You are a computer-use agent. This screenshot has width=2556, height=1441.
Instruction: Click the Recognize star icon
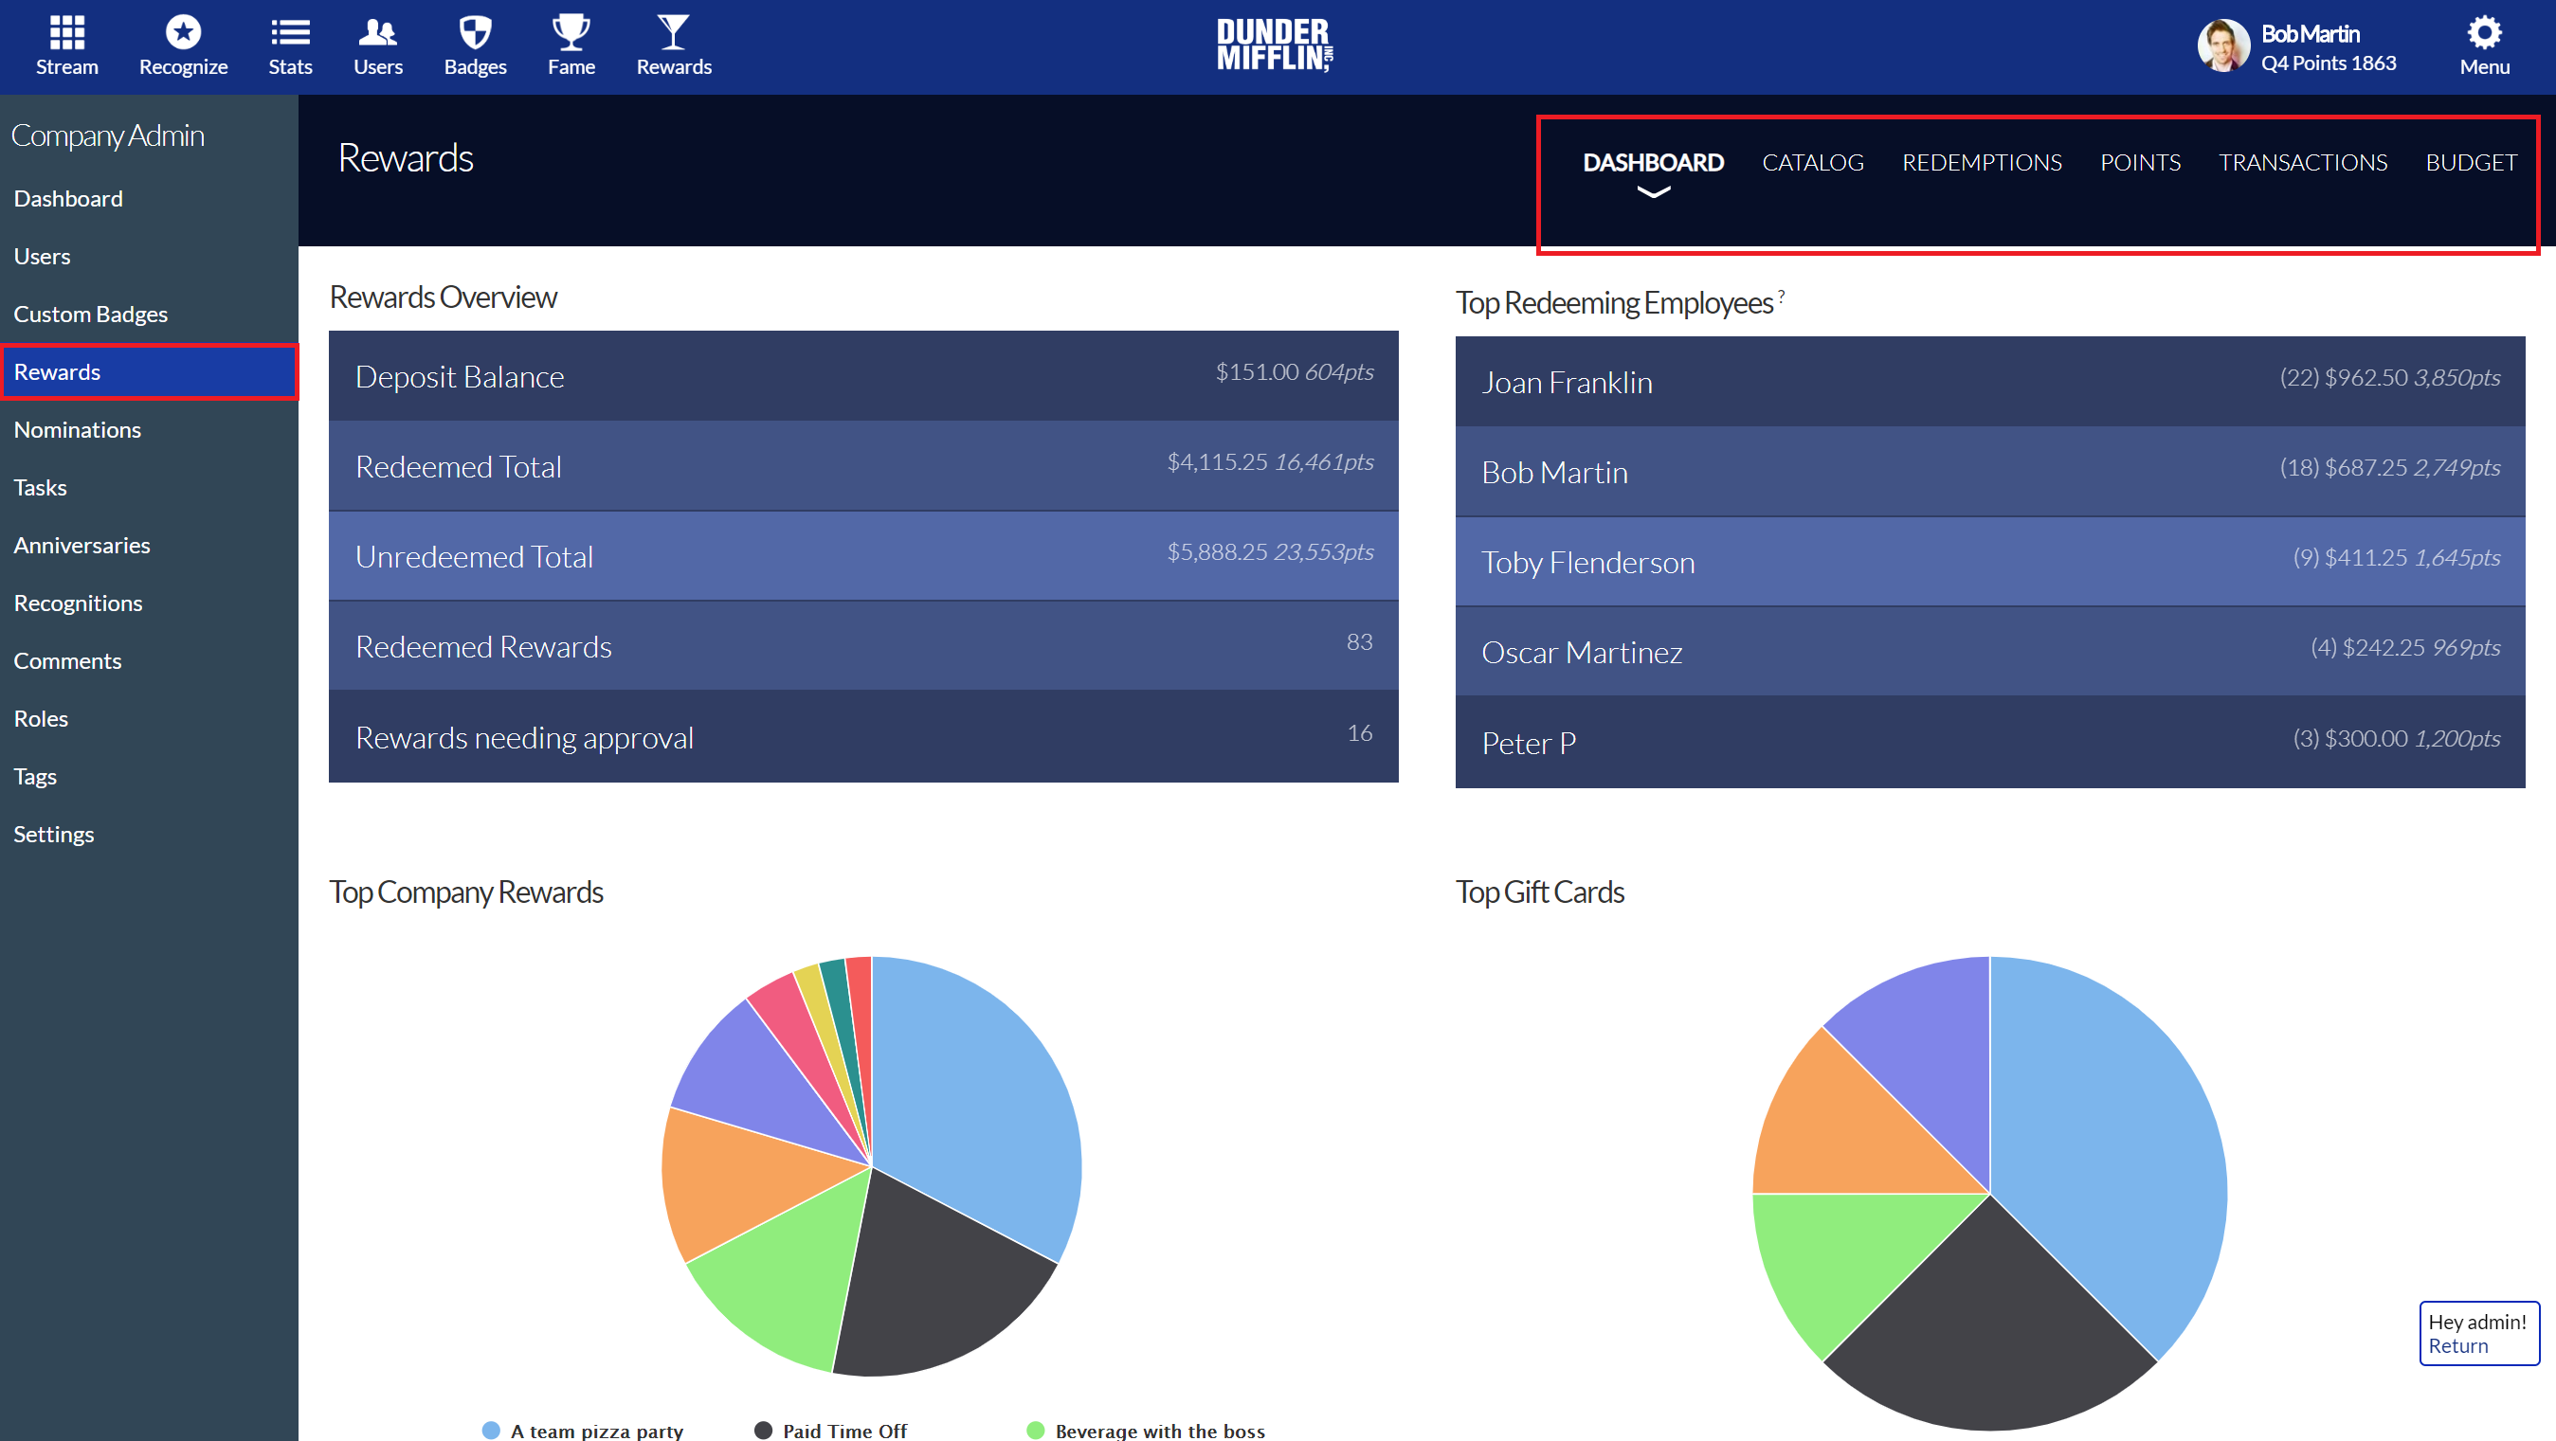coord(183,33)
